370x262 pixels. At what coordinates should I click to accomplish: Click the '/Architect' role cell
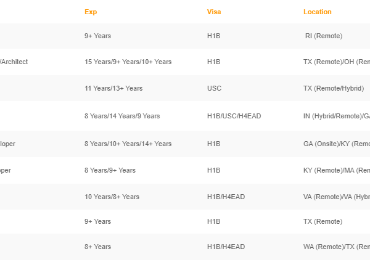click(x=14, y=62)
